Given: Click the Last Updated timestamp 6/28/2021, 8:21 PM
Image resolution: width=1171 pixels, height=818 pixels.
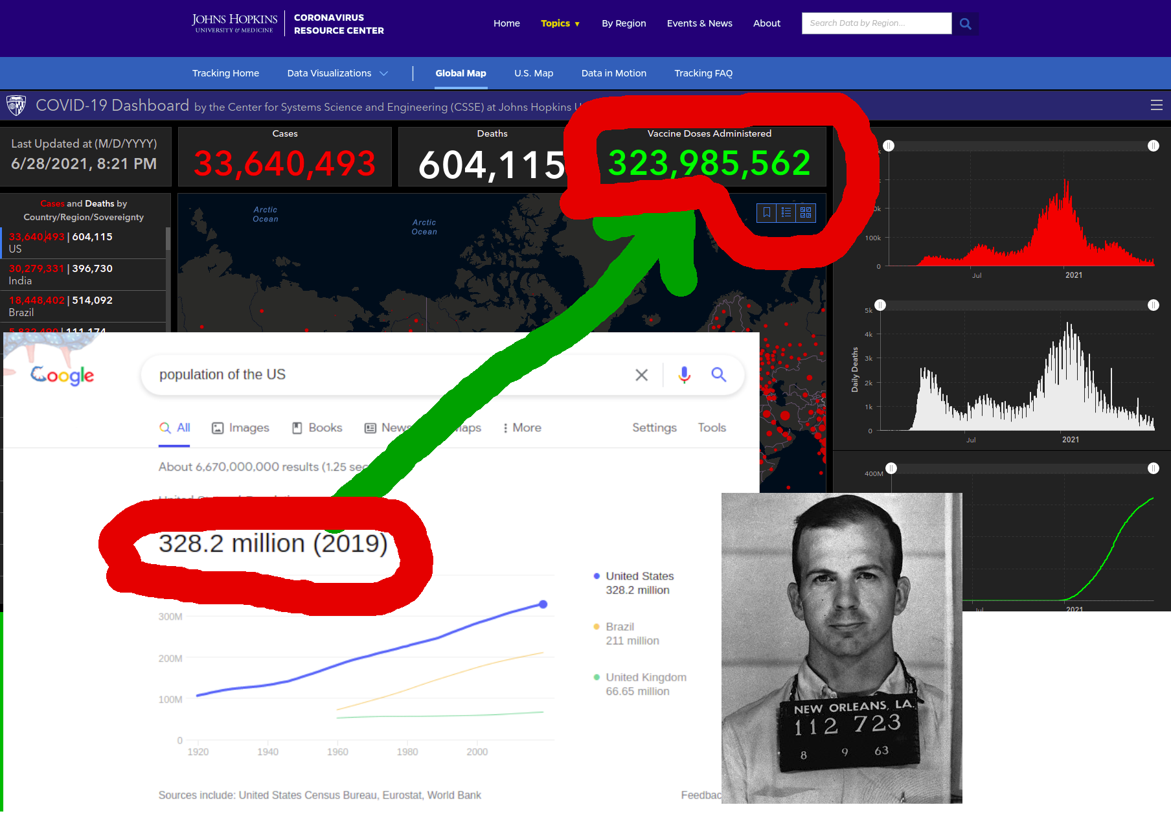Looking at the screenshot, I should coord(84,164).
